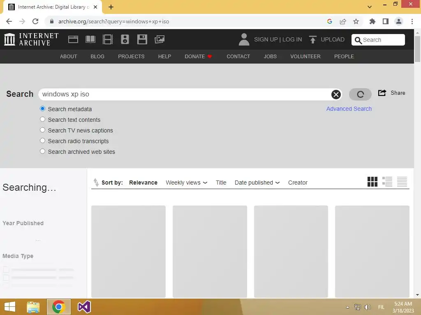Open the BLOG menu item
This screenshot has height=315, width=421.
coord(97,57)
